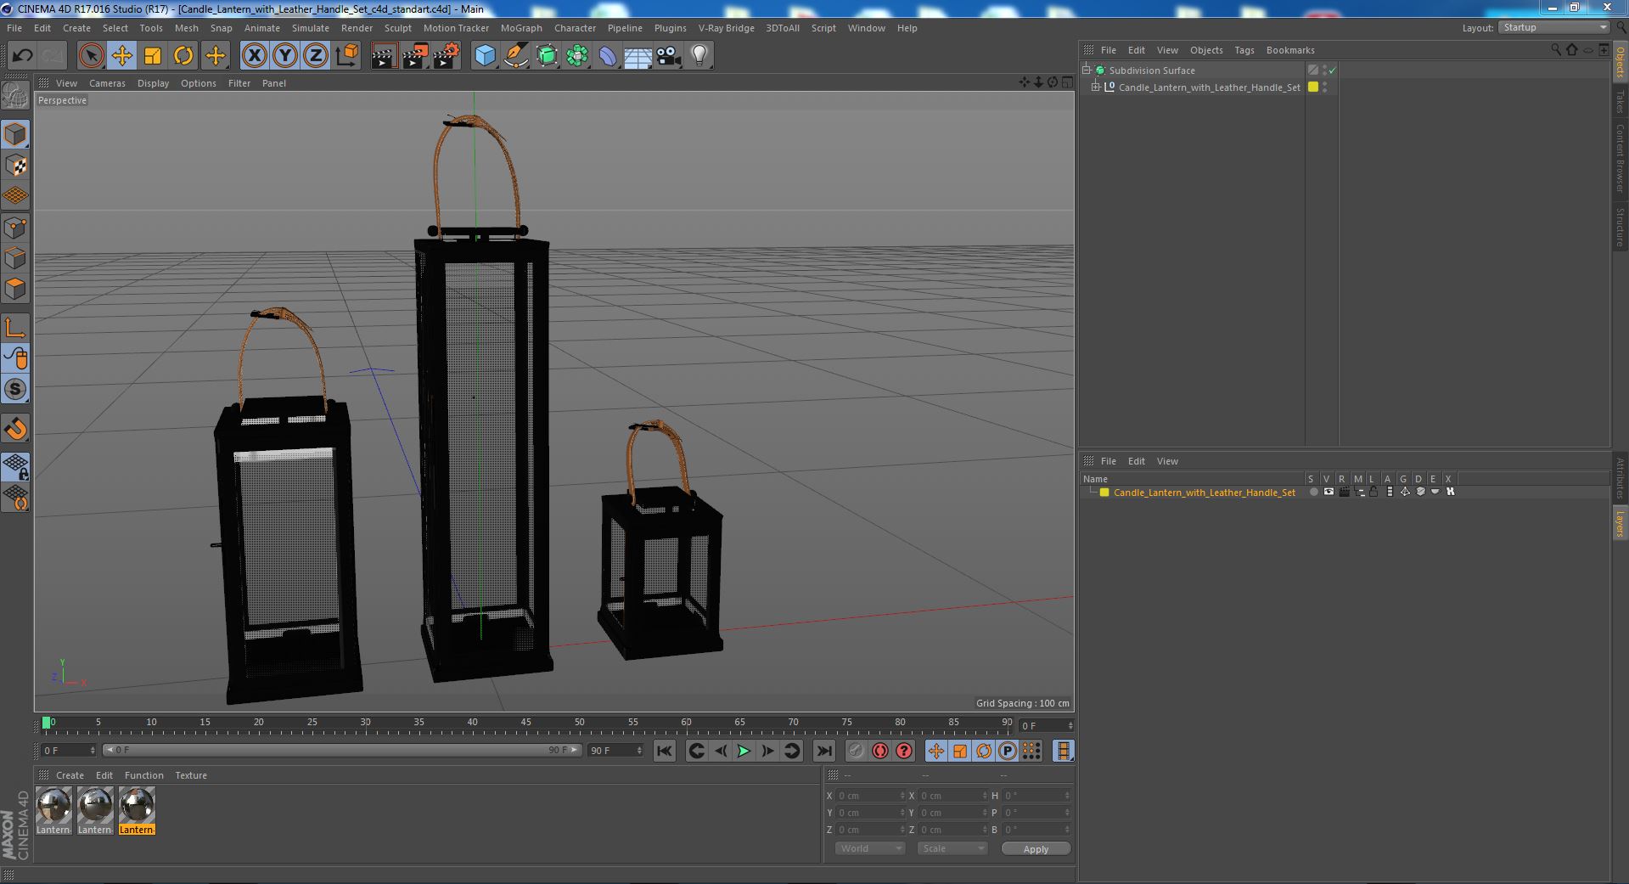Open the Simulate menu
Screen dimensions: 1629x884
tap(311, 28)
